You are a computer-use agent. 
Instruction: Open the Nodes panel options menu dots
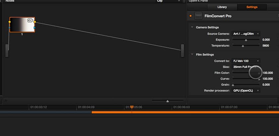pyautogui.click(x=184, y=1)
